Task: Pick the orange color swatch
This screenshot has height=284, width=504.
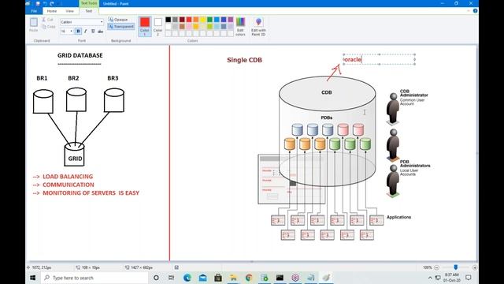Action: pos(196,20)
